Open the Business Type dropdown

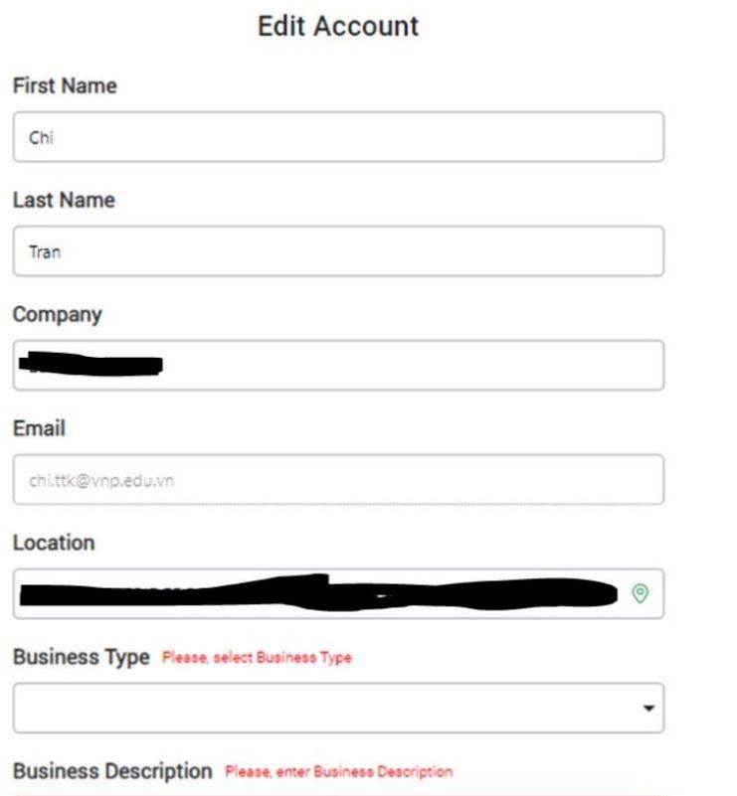(x=338, y=708)
